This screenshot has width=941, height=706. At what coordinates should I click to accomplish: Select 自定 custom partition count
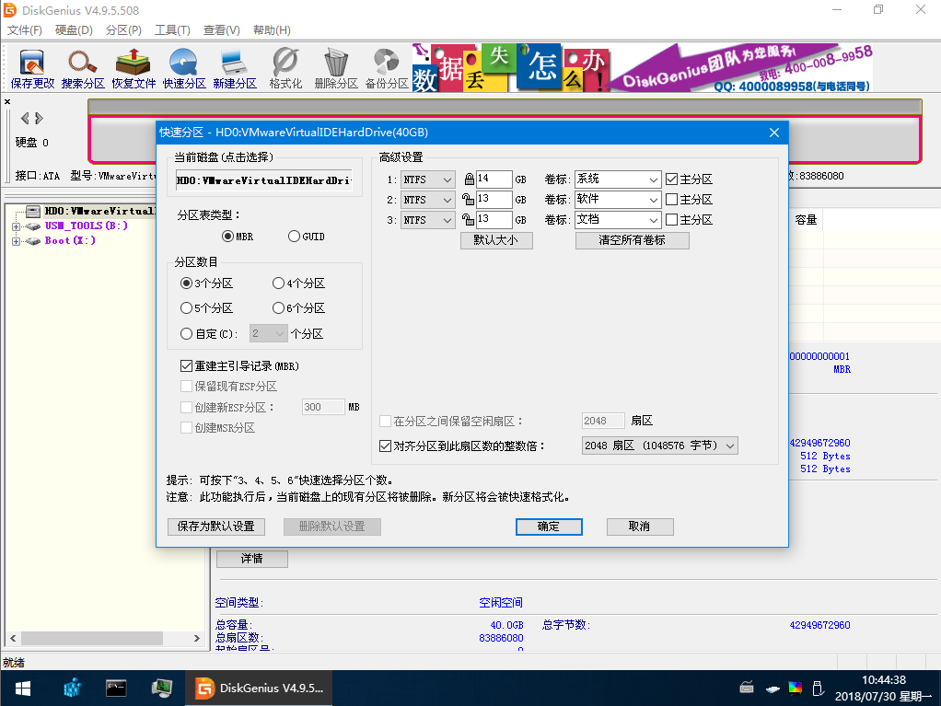[187, 333]
